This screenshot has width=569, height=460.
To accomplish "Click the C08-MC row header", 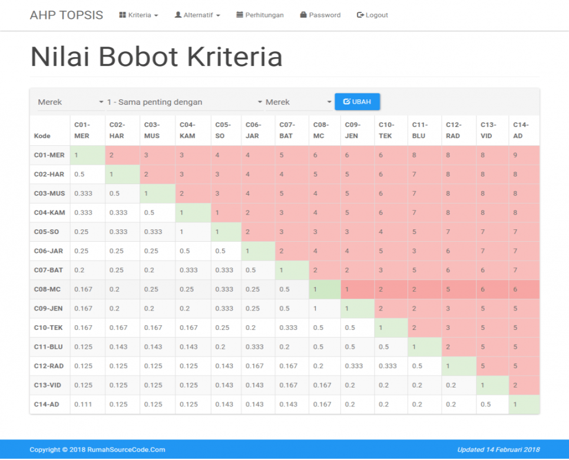I will pyautogui.click(x=49, y=289).
